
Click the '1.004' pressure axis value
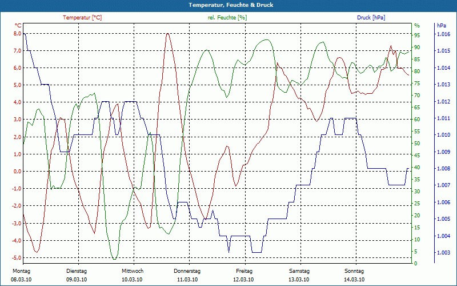click(443, 236)
